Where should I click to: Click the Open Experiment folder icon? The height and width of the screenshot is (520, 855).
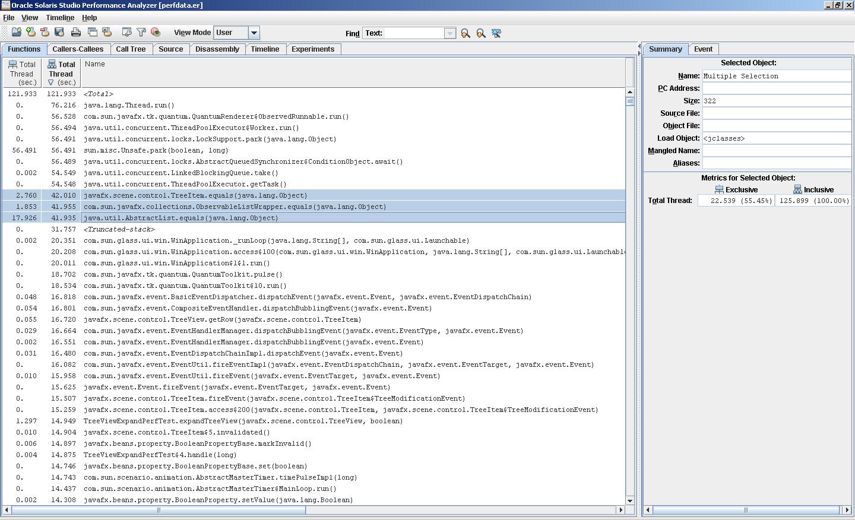(17, 33)
